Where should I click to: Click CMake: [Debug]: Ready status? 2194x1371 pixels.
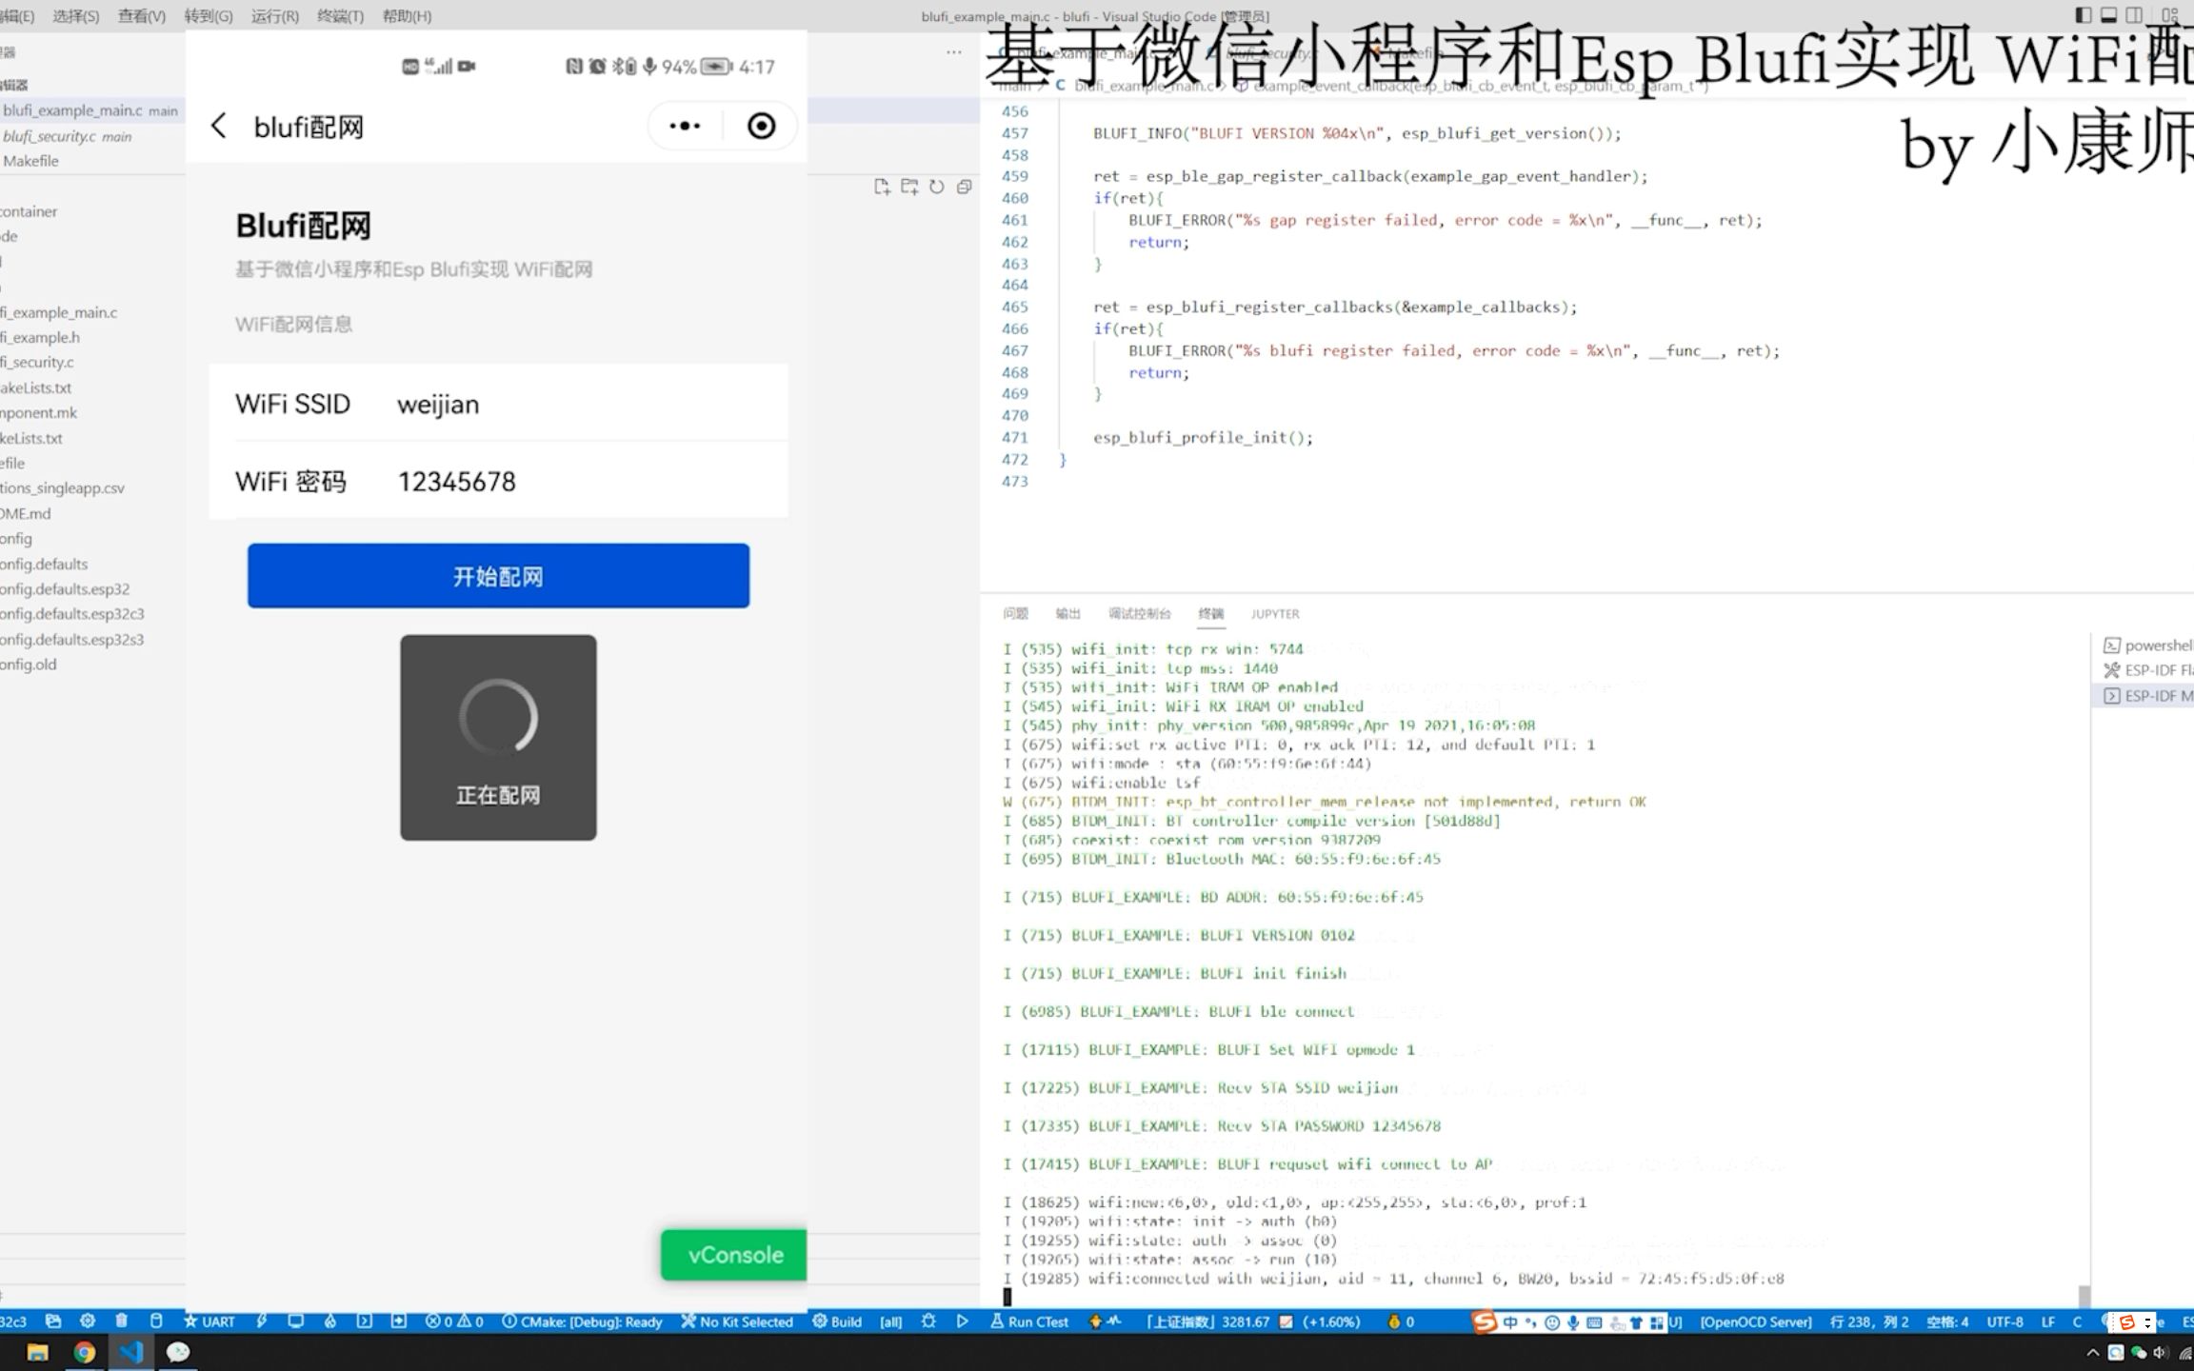click(x=582, y=1321)
